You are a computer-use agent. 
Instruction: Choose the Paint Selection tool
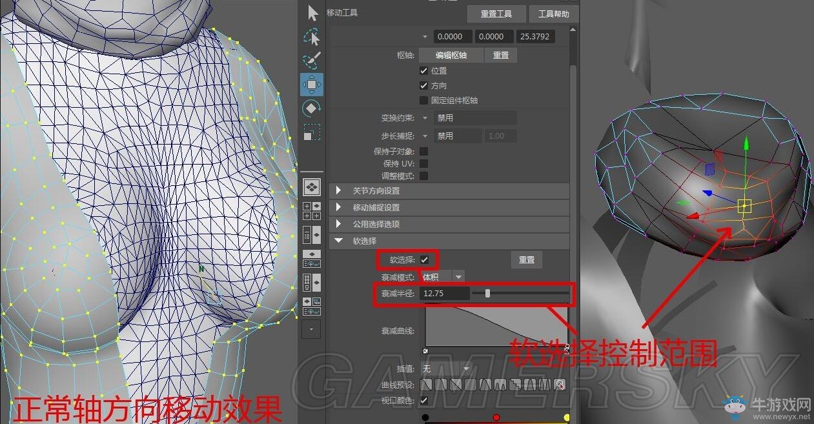(312, 61)
